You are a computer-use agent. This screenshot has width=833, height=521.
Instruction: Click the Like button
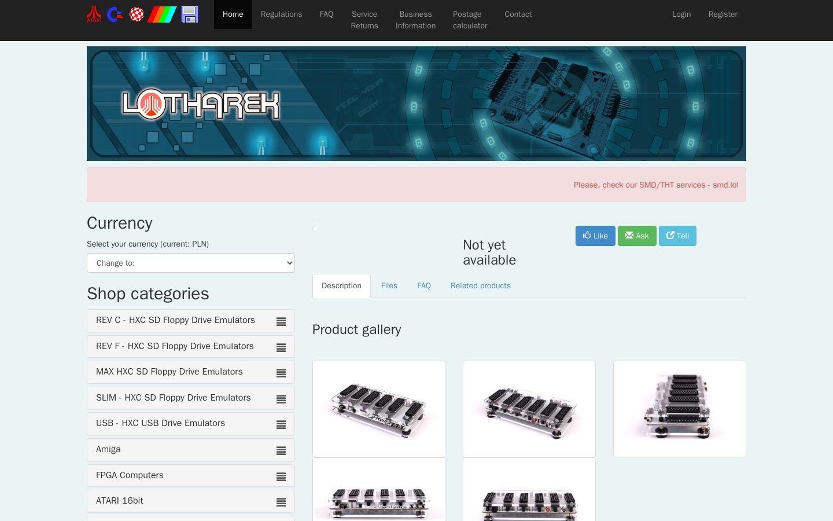click(x=595, y=236)
